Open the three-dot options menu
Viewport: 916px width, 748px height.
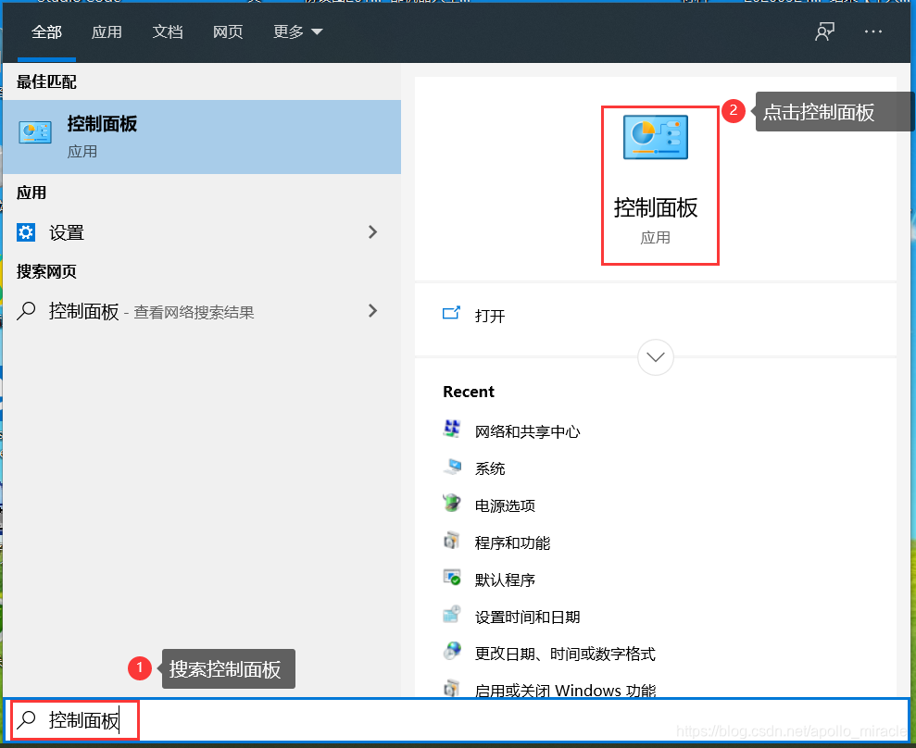coord(873,32)
